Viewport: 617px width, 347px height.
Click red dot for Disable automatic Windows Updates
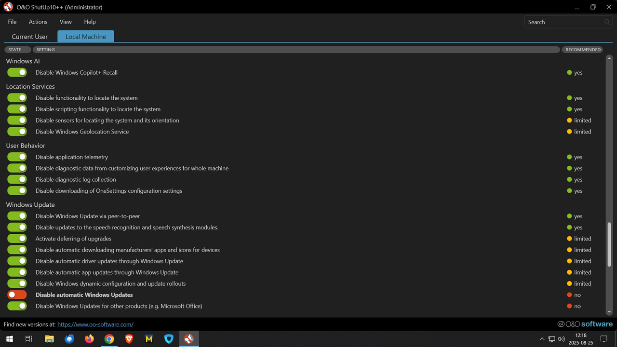[569, 295]
